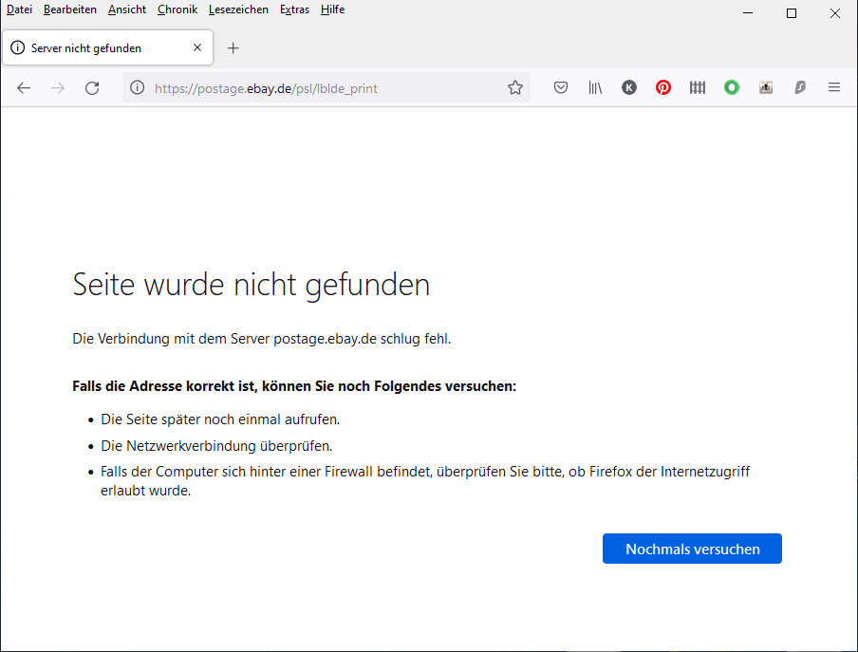Bookmark this page with star icon
The image size is (858, 652).
tap(515, 88)
